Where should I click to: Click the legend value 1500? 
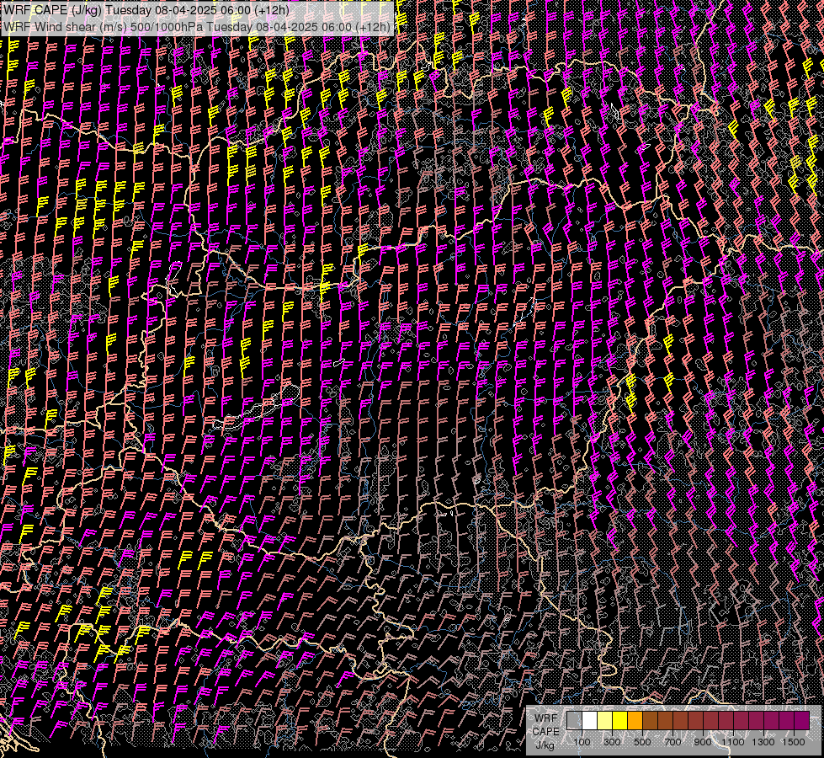pyautogui.click(x=794, y=742)
